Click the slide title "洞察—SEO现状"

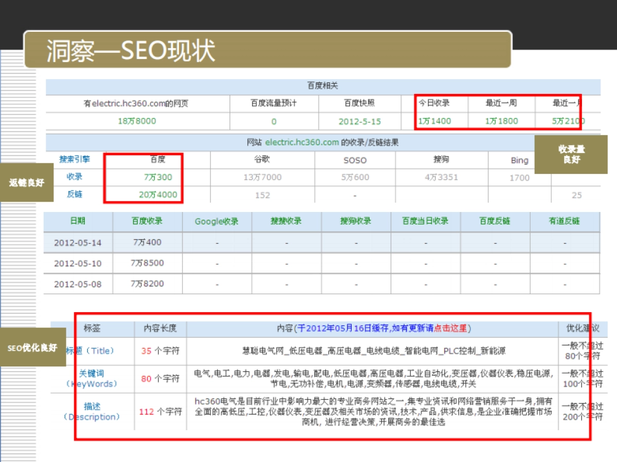click(131, 50)
